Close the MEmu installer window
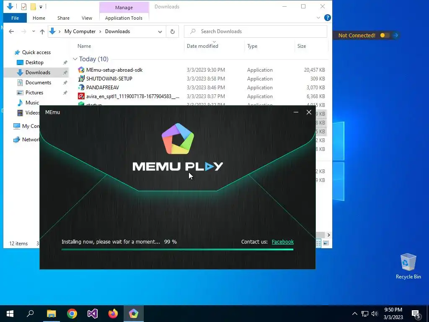The width and height of the screenshot is (429, 322). point(309,112)
